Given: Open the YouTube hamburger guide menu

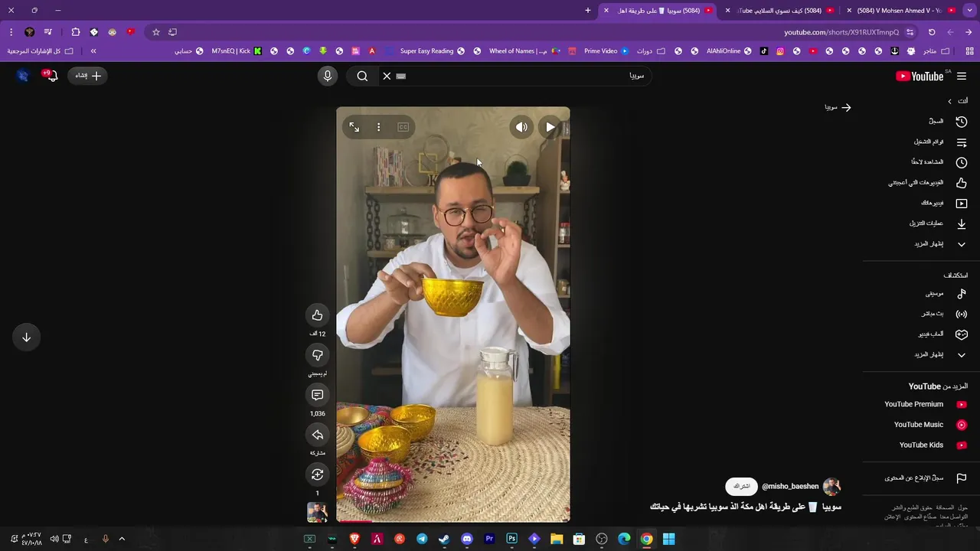Looking at the screenshot, I should 962,76.
